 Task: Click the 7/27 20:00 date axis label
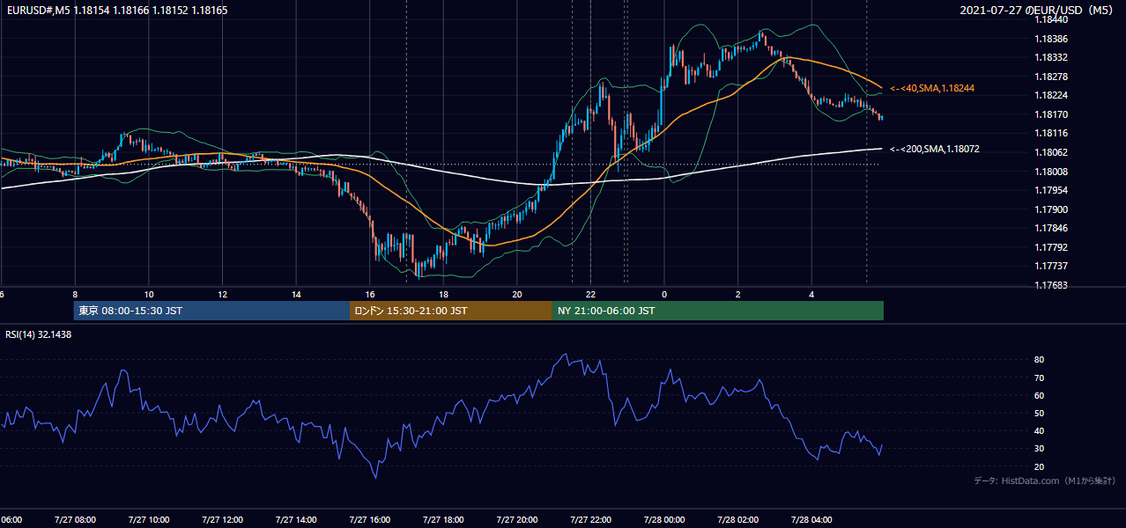tap(517, 519)
